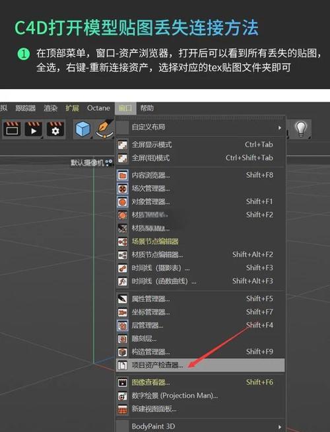330x432 pixels.
Task: Click the 属性管理器 icon
Action: tap(123, 299)
